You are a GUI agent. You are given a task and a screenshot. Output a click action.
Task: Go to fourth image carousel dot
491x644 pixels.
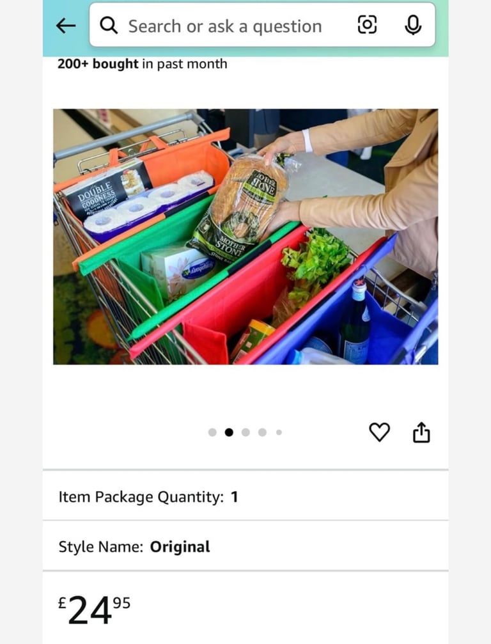click(x=262, y=432)
